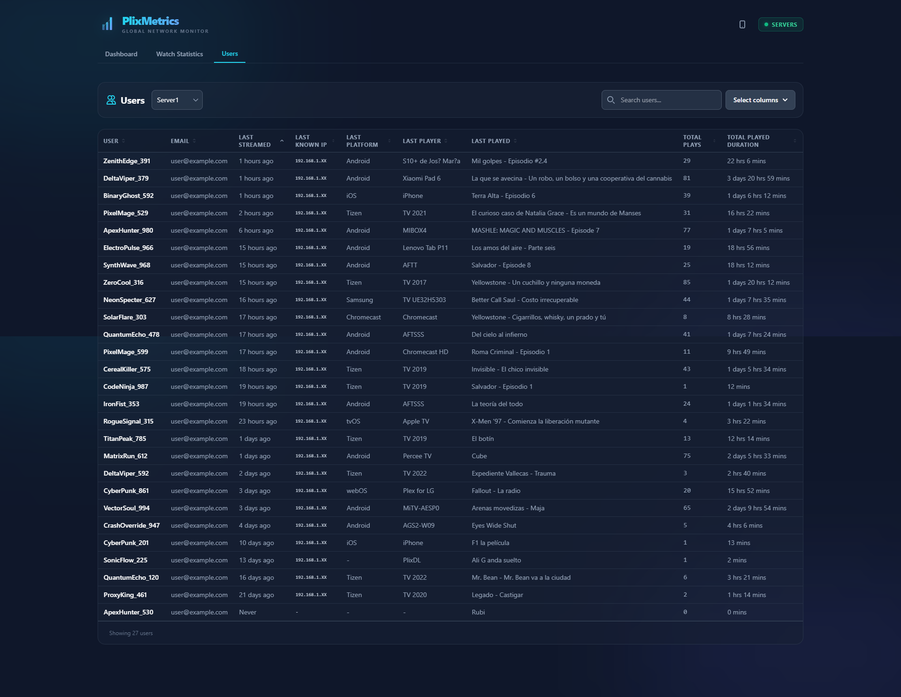Select user DeltaViper_592
The image size is (901, 697).
(x=126, y=473)
